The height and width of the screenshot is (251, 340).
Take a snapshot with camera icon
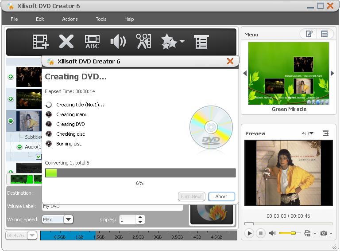click(324, 233)
